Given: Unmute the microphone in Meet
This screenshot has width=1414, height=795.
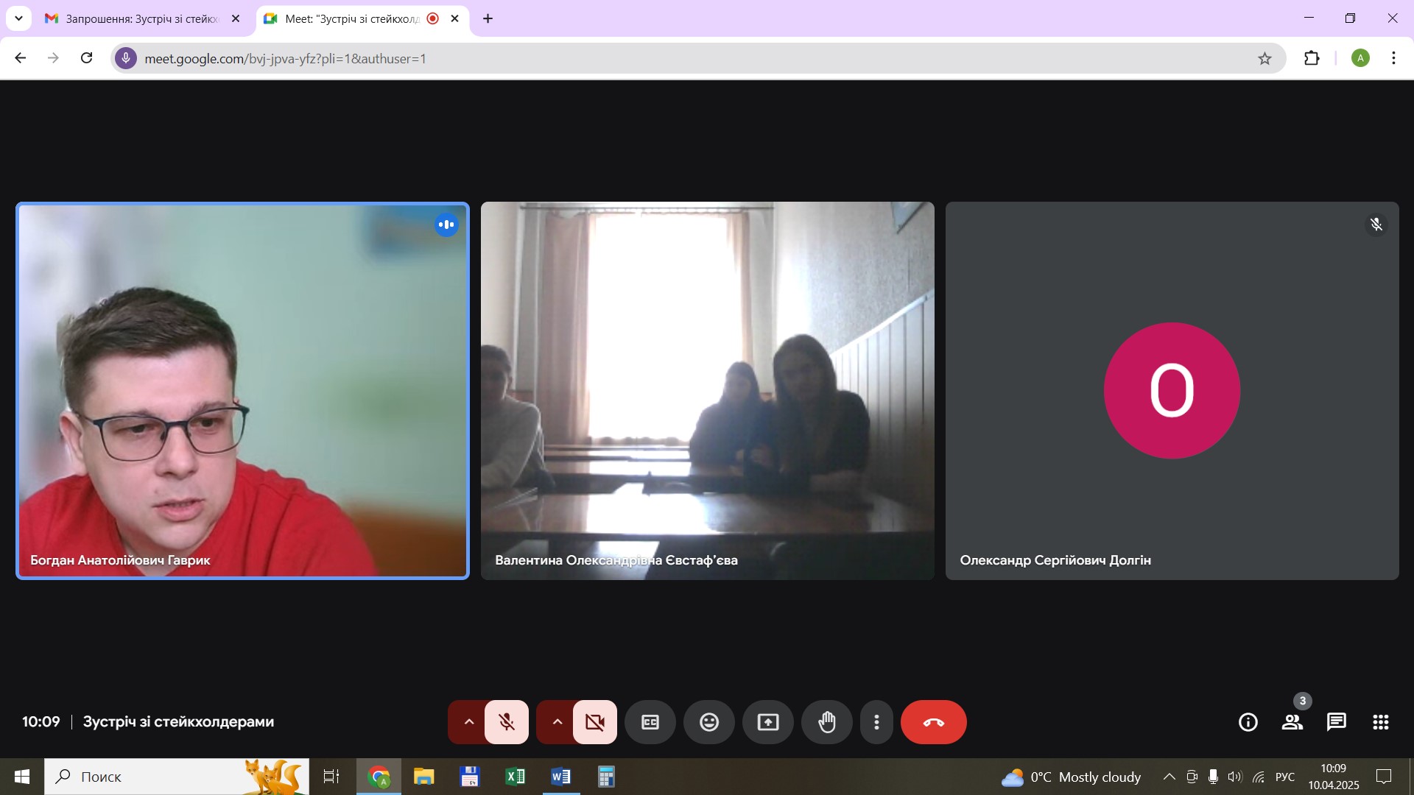Looking at the screenshot, I should pyautogui.click(x=507, y=722).
